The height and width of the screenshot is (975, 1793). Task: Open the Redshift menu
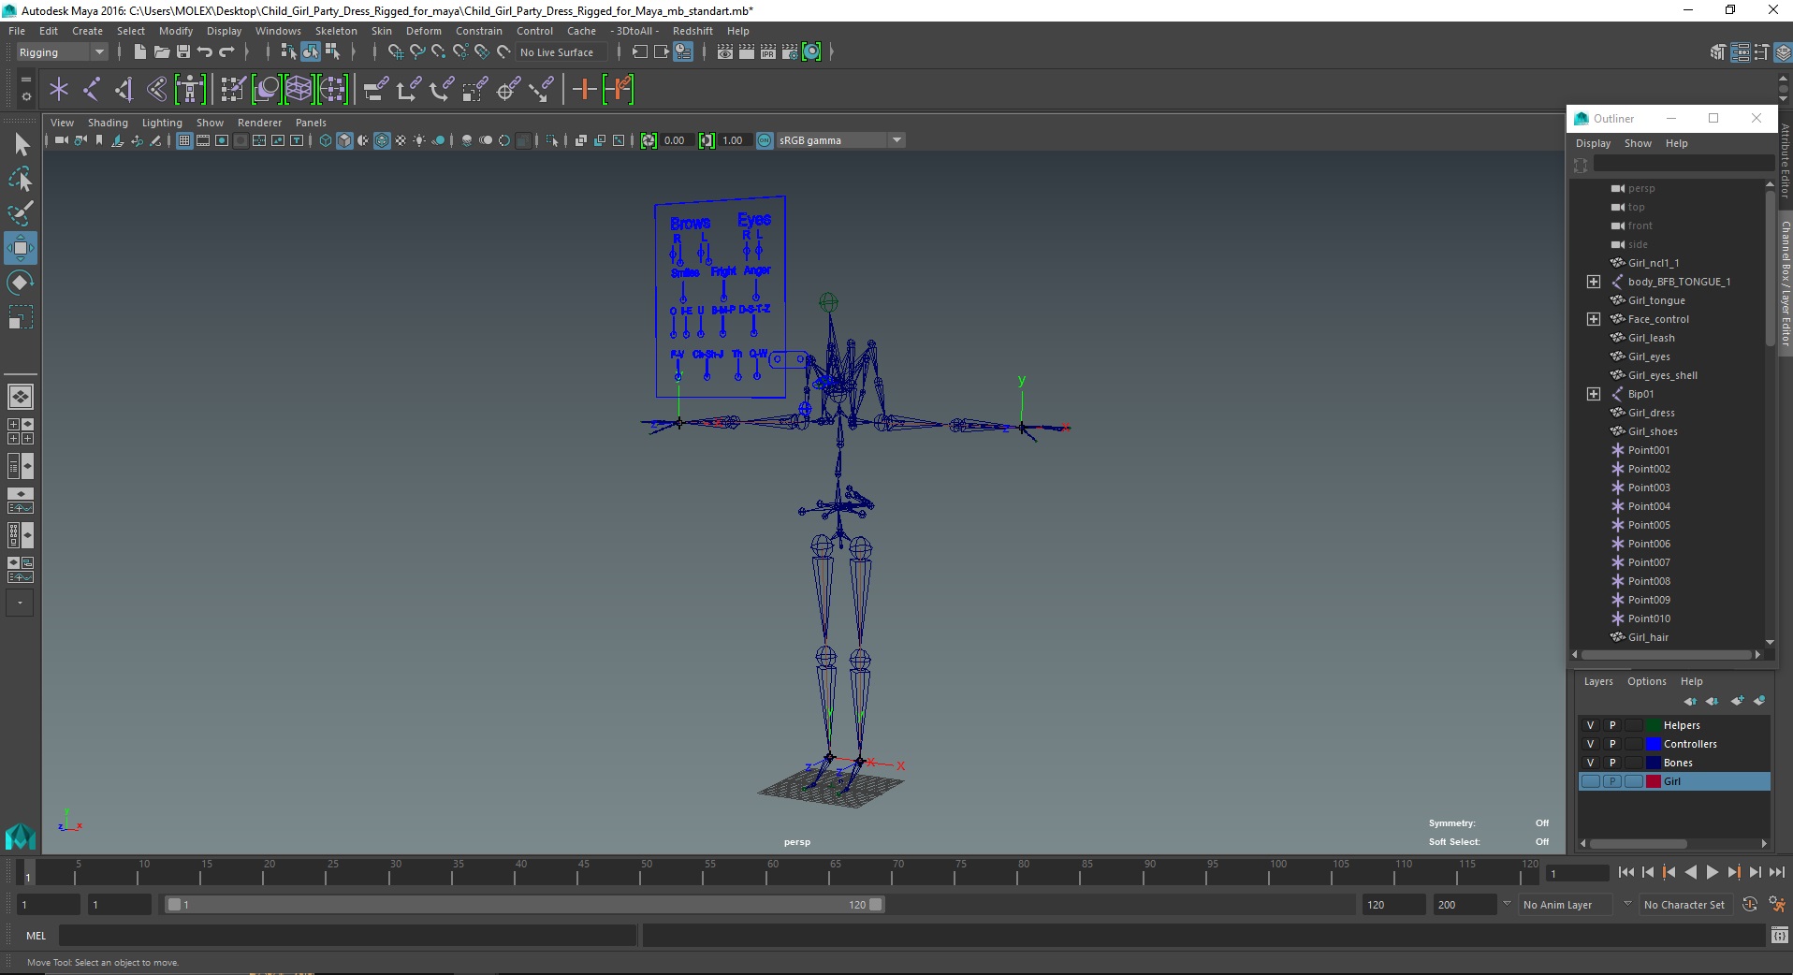692,31
